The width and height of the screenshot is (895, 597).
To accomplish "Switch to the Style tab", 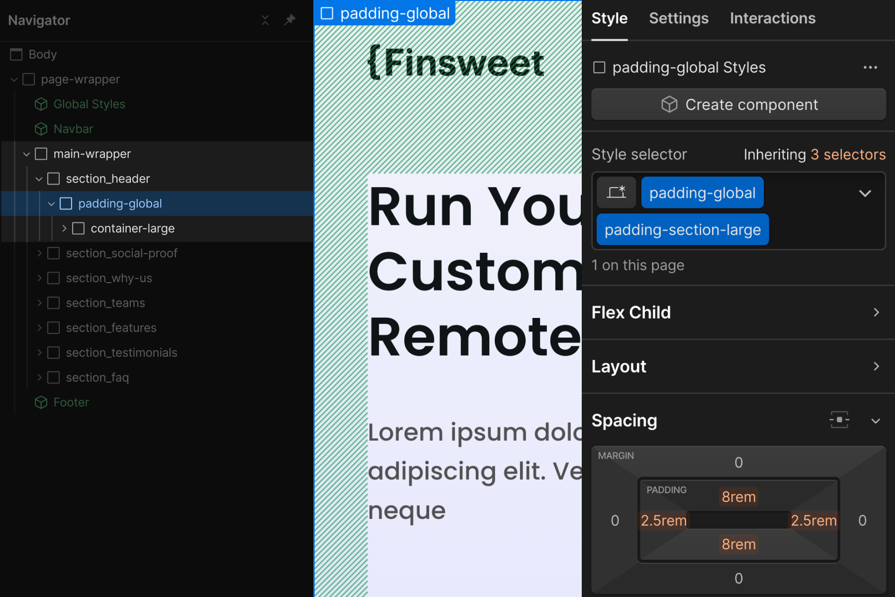I will point(610,18).
